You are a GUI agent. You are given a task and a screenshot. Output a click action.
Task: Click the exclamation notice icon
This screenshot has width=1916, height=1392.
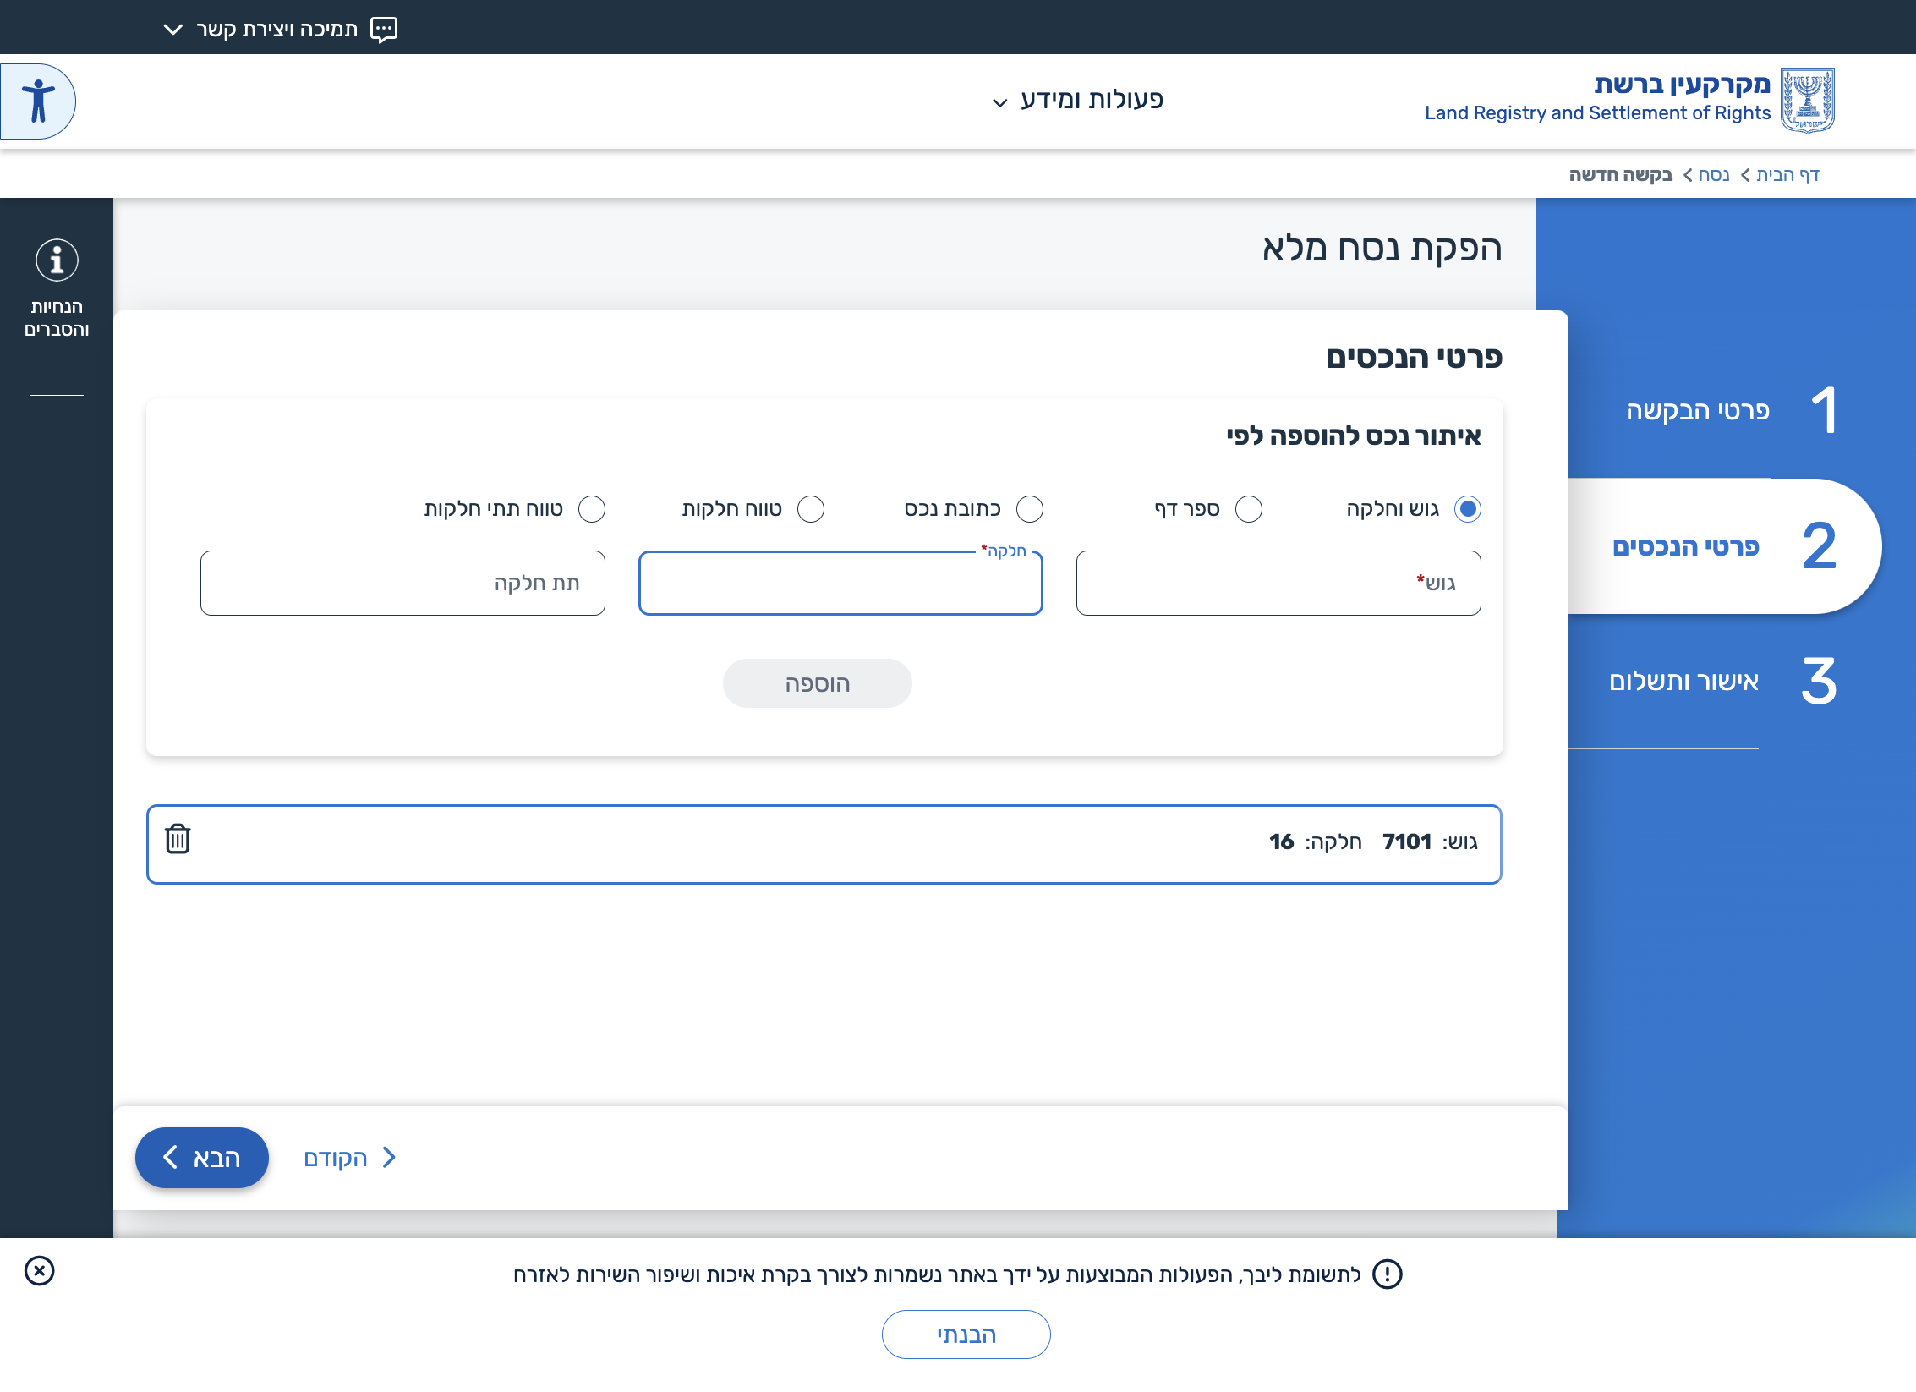[1388, 1274]
